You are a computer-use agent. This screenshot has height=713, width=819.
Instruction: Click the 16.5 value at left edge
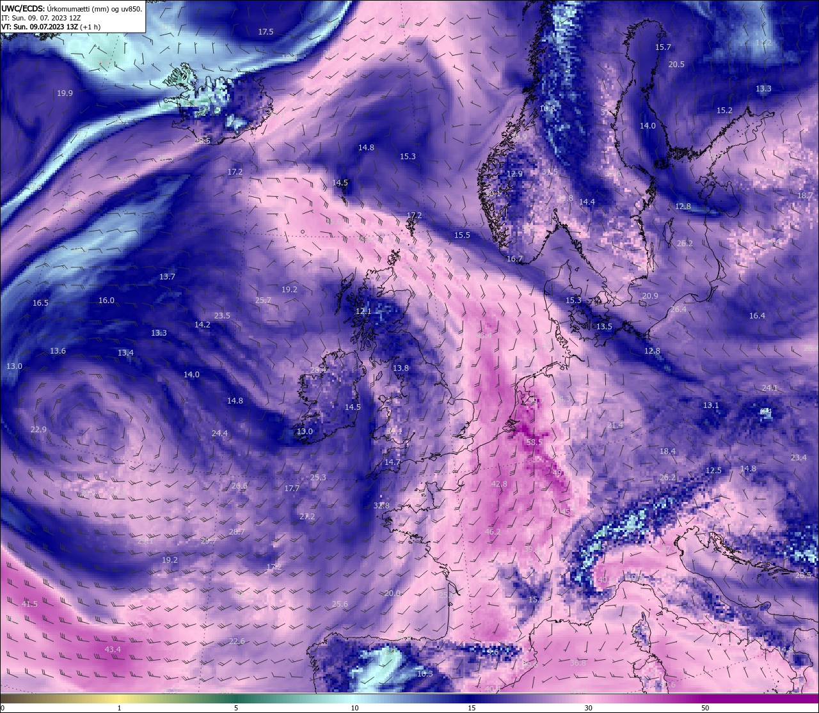tap(40, 303)
